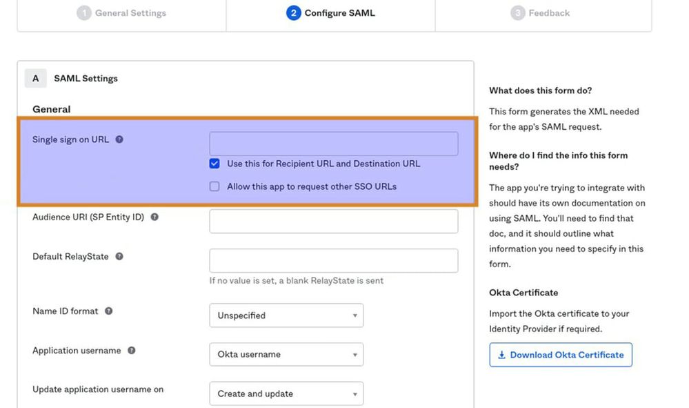
Task: Enable Allow this app to request other SSO URLs
Action: [x=214, y=186]
